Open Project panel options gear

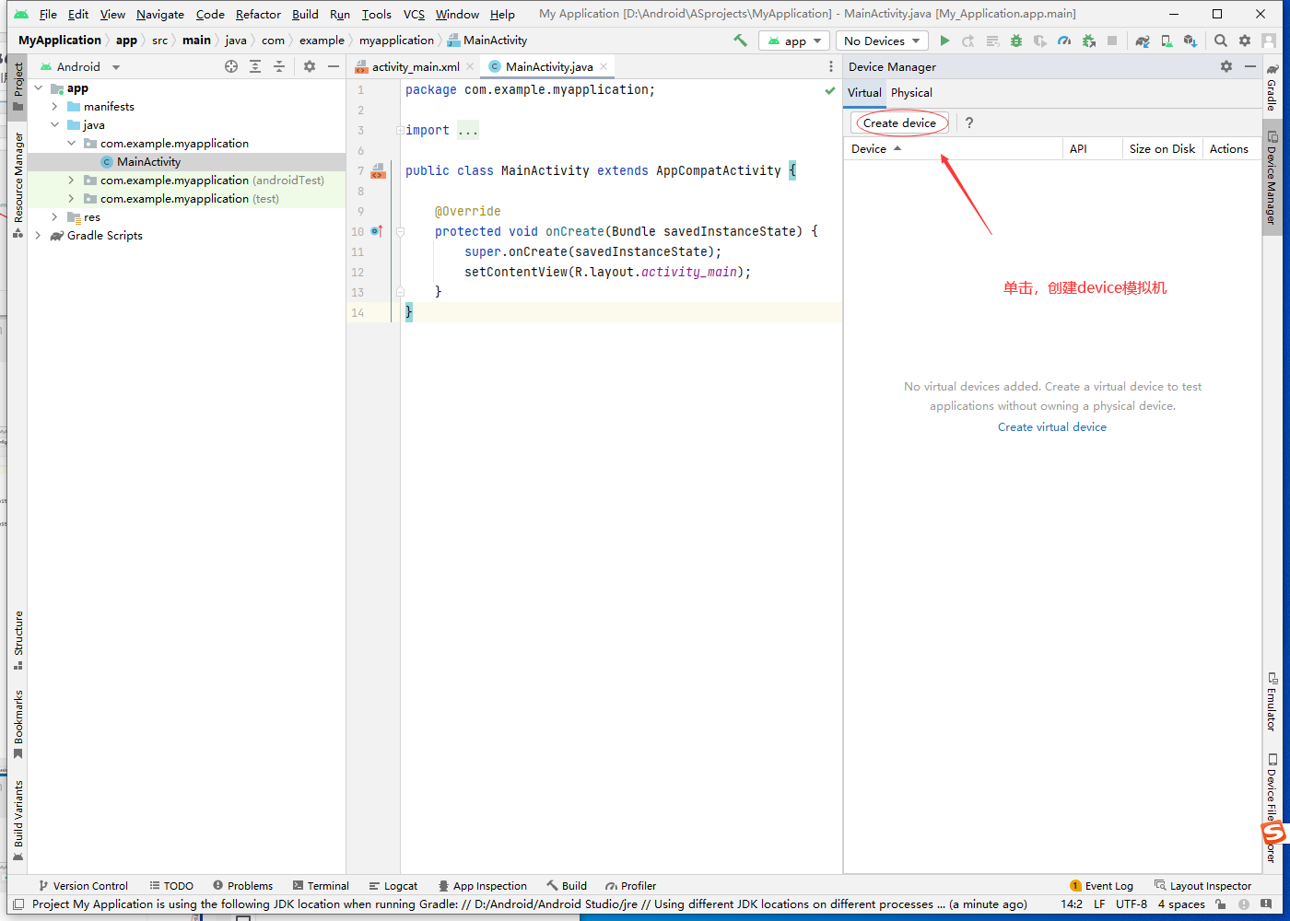pos(310,66)
